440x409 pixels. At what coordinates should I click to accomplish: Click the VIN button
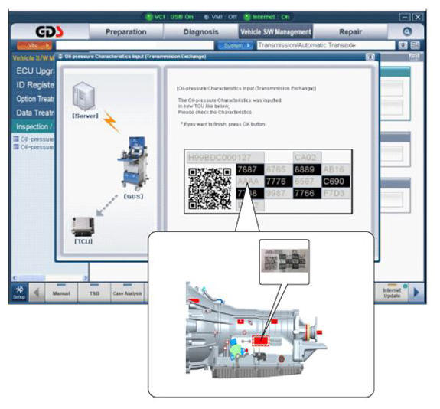(x=34, y=45)
